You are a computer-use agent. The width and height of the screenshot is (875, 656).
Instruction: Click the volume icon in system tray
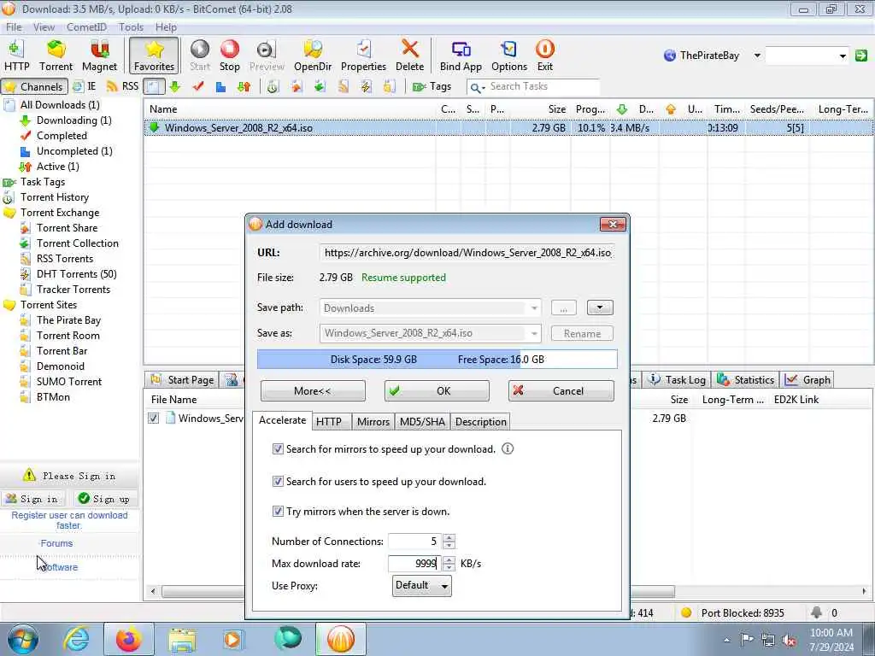pos(789,640)
